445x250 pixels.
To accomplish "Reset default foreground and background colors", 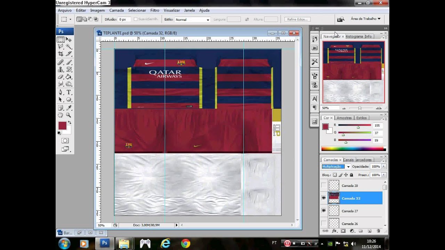I will (x=59, y=133).
